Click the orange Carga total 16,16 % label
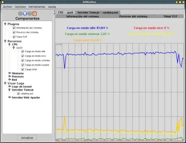The height and width of the screenshot is (143, 186). pos(87,40)
